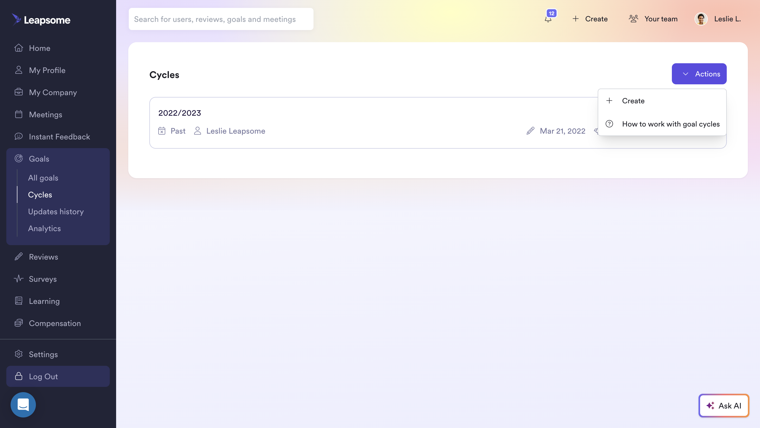760x428 pixels.
Task: Click the plus icon beside top Create
Action: tap(575, 19)
